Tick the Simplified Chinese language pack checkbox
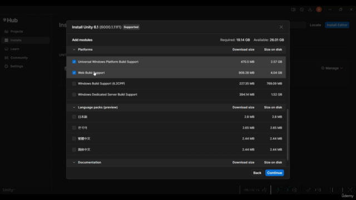Screen dimensions: 356x200 point(74,149)
